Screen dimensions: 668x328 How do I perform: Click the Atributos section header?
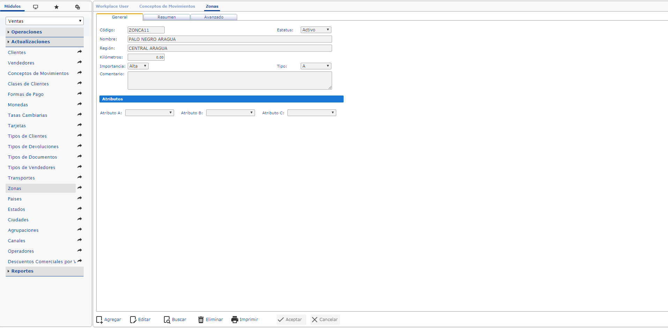pos(222,99)
